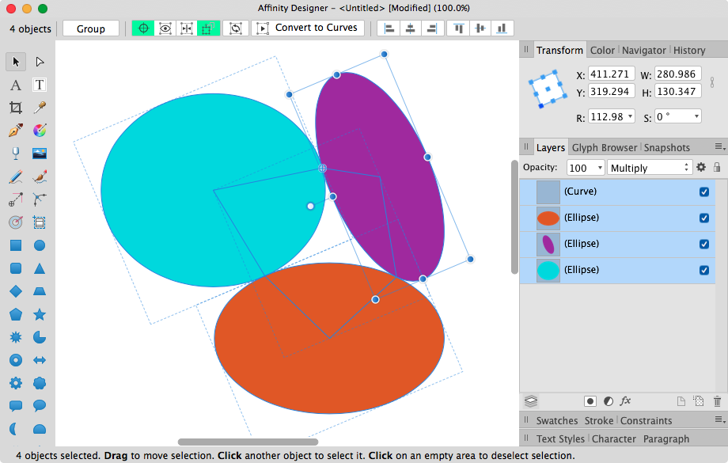This screenshot has height=463, width=728.
Task: Open the layer effects (fx) editor
Action: 625,401
